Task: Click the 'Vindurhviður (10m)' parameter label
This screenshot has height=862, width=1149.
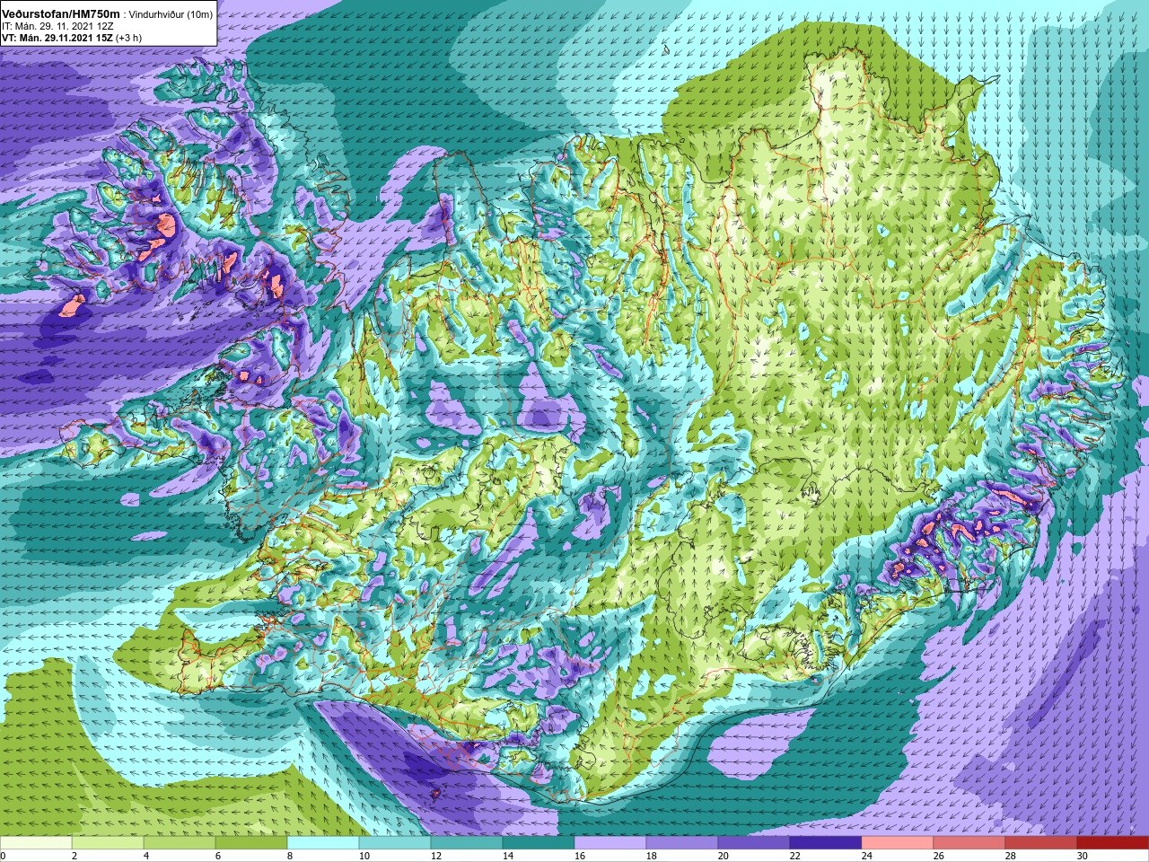Action: pyautogui.click(x=171, y=14)
